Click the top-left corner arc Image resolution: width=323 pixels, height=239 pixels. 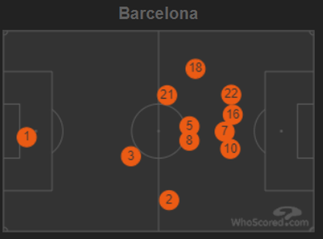(x=5, y=33)
